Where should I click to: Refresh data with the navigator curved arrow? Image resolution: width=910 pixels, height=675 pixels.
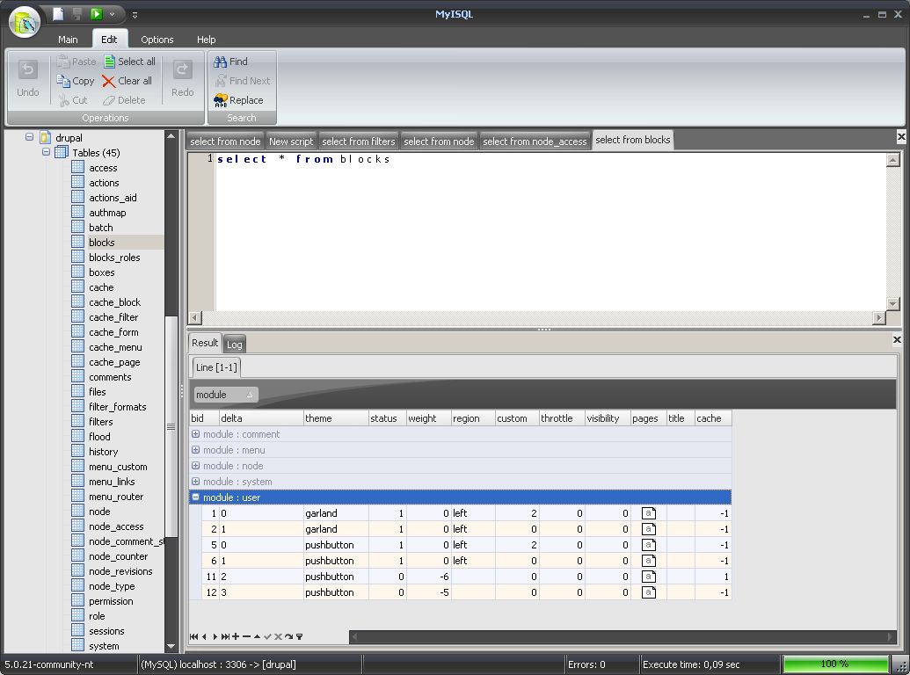(x=288, y=636)
